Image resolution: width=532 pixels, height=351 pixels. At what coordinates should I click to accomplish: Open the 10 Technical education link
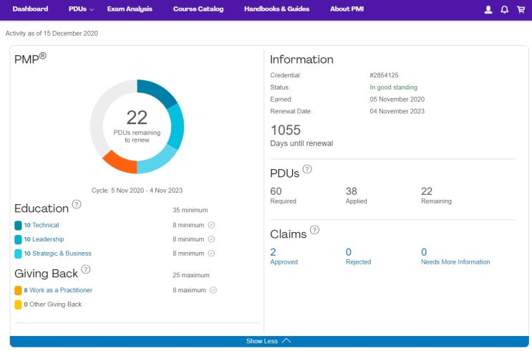pyautogui.click(x=42, y=225)
